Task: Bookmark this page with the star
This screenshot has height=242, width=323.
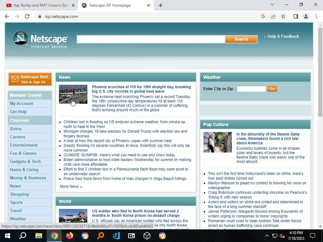Action: pyautogui.click(x=283, y=16)
